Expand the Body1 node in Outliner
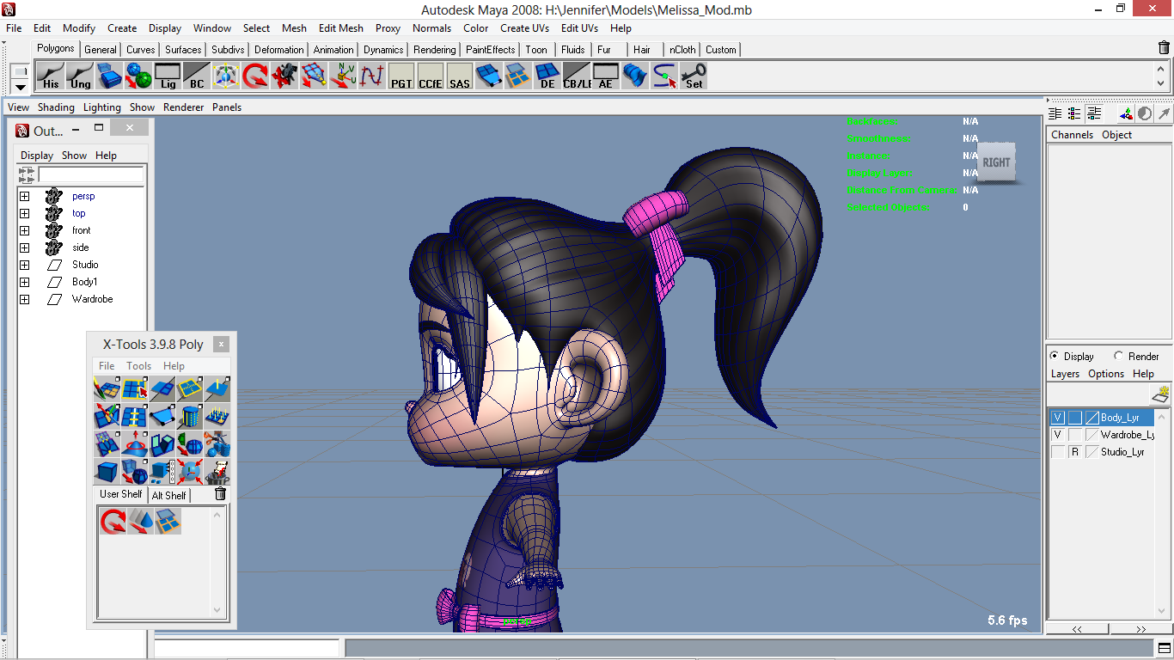The width and height of the screenshot is (1174, 660). click(x=24, y=282)
